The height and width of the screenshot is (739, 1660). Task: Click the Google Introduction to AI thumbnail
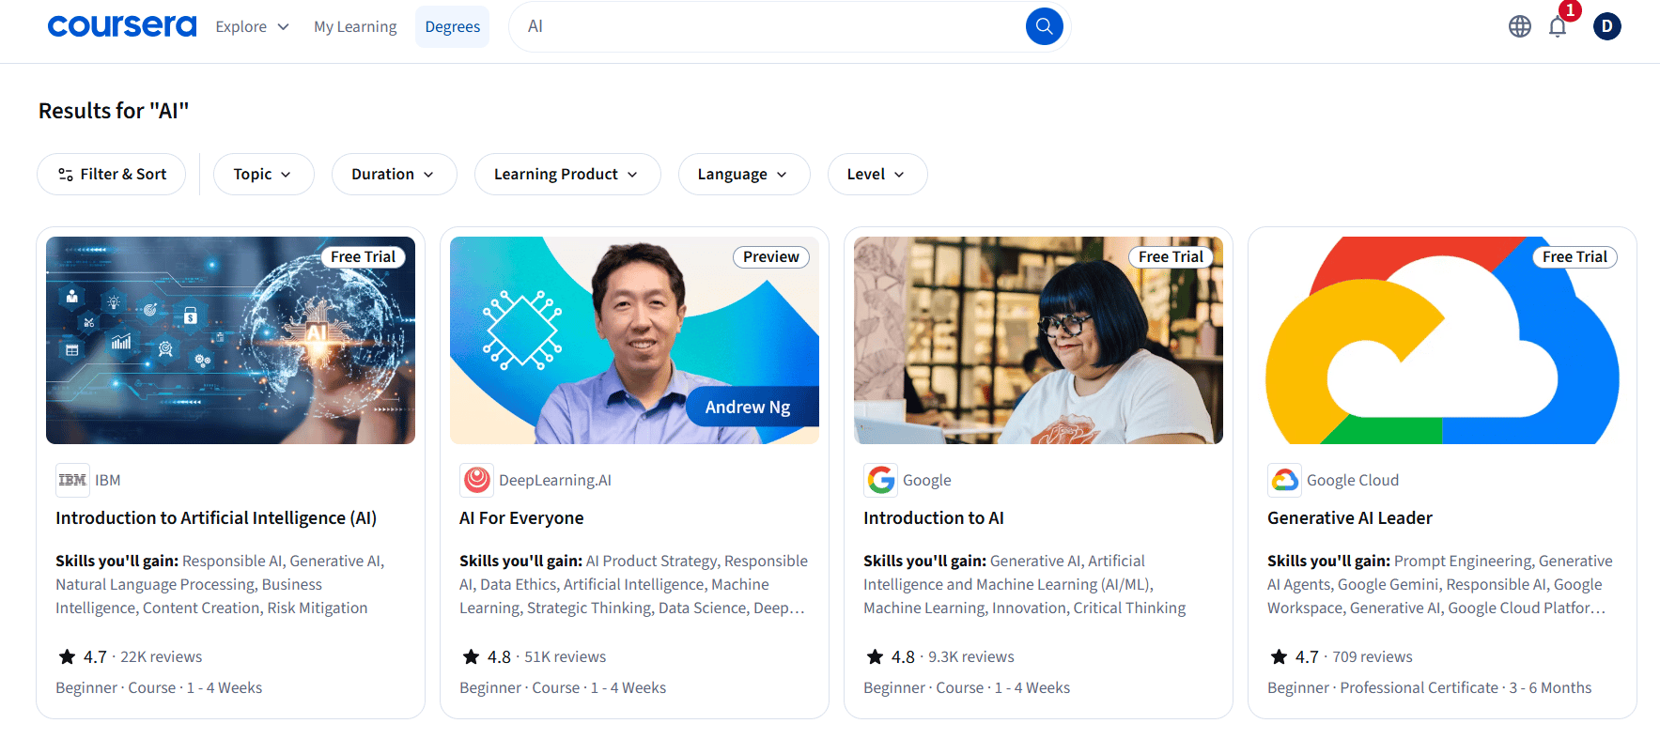pos(1038,340)
